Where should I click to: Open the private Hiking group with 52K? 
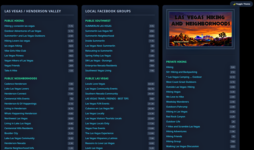(x=169, y=67)
